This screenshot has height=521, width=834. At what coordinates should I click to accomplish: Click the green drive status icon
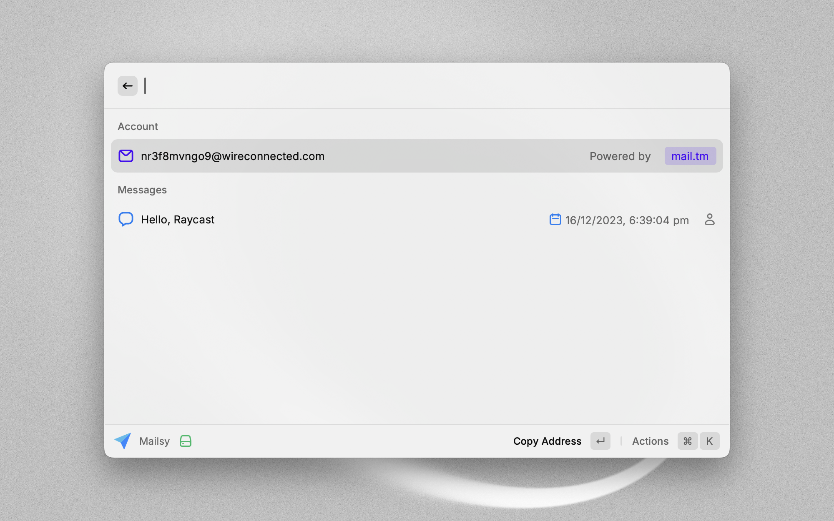(186, 441)
